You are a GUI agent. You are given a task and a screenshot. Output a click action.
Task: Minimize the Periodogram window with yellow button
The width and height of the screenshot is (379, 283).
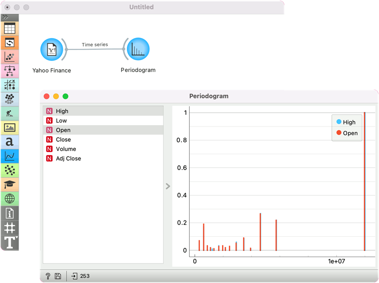tap(56, 96)
